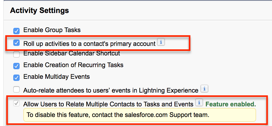Click the "Roll up activities" label text
This screenshot has width=272, height=126.
89,44
